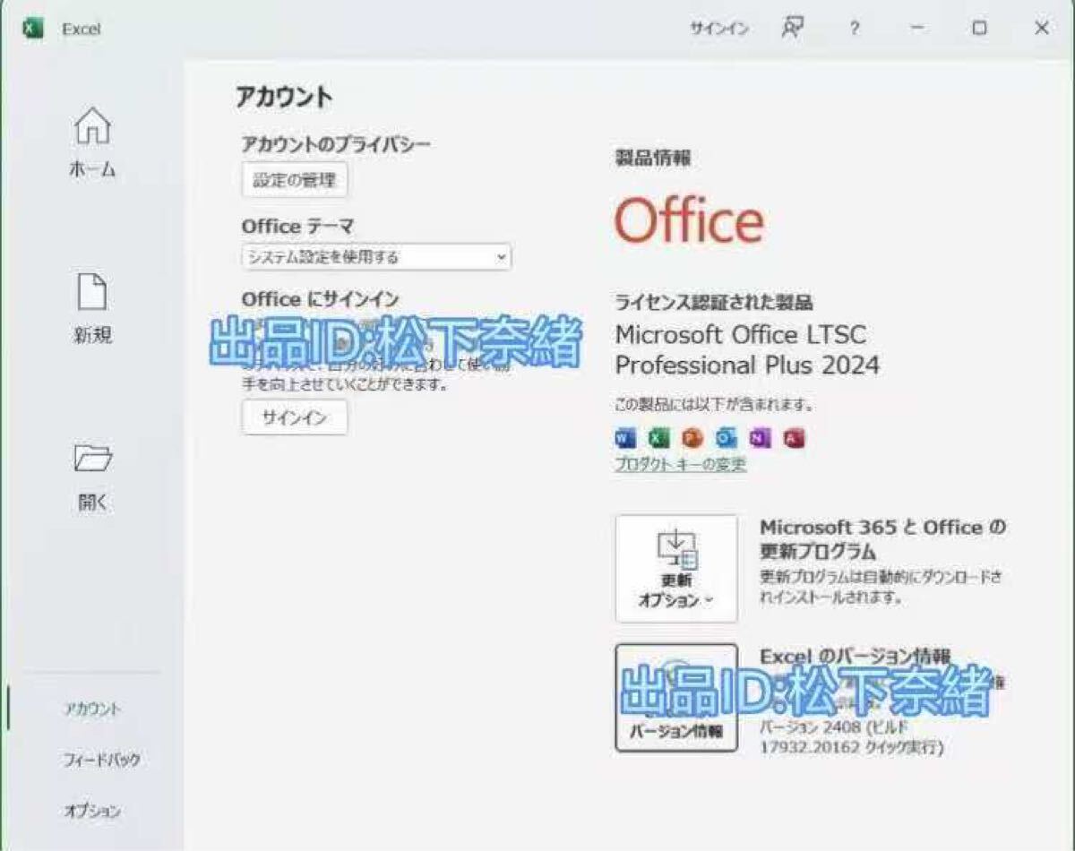Click the 製品情報 heading
The width and height of the screenshot is (1075, 851).
coord(652,158)
